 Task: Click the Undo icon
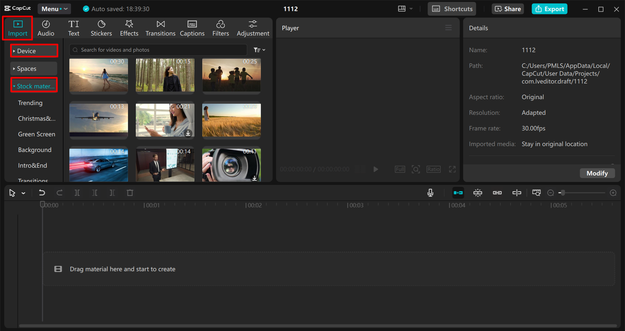coord(42,193)
